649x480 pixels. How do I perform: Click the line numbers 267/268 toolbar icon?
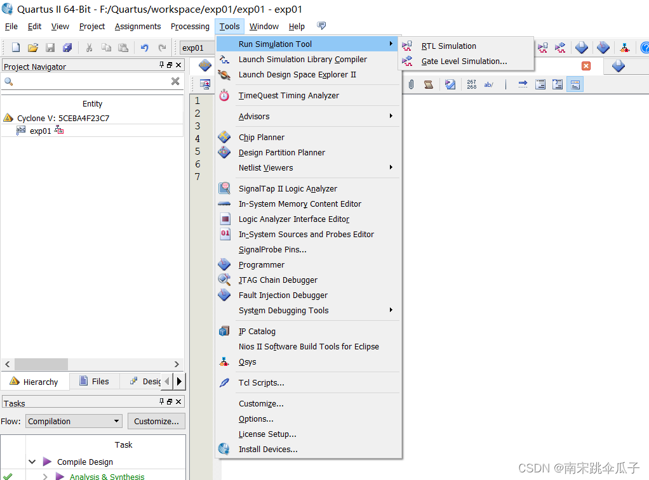[471, 84]
